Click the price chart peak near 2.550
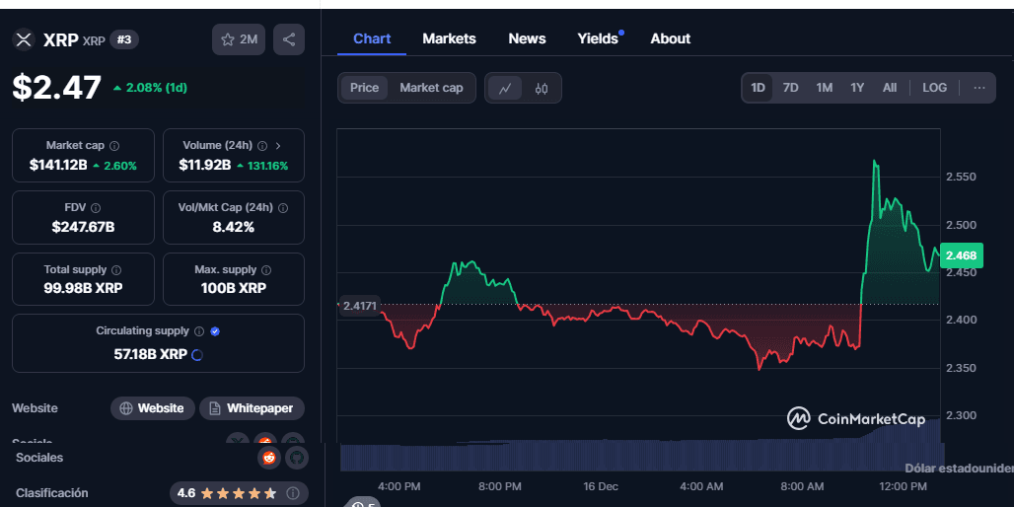The image size is (1014, 507). click(x=875, y=162)
